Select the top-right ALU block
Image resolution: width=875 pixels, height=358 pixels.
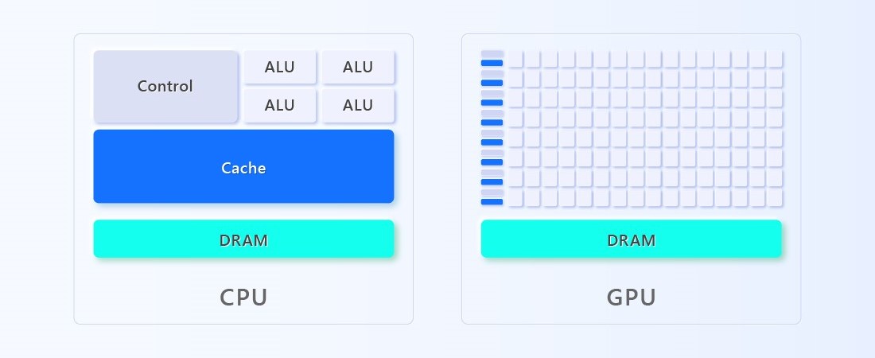(358, 68)
